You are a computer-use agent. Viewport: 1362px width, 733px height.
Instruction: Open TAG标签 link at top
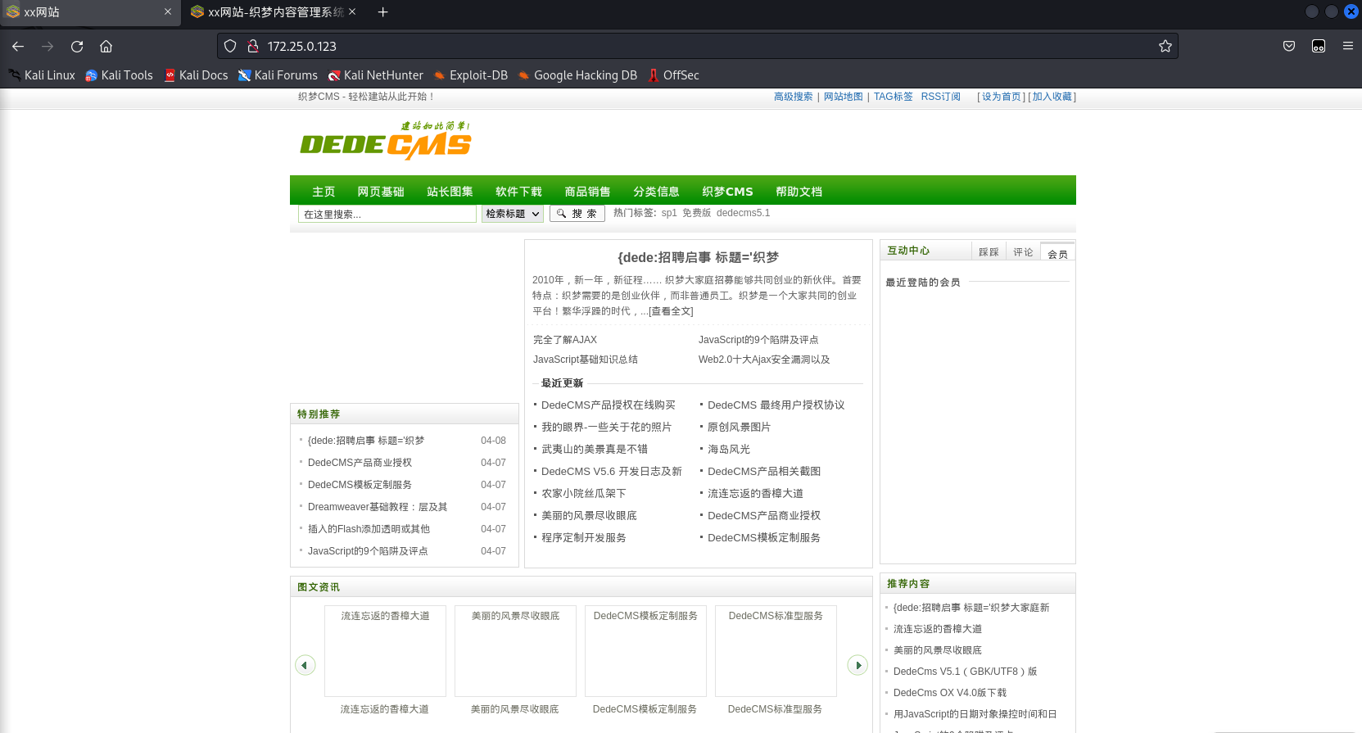(x=893, y=97)
